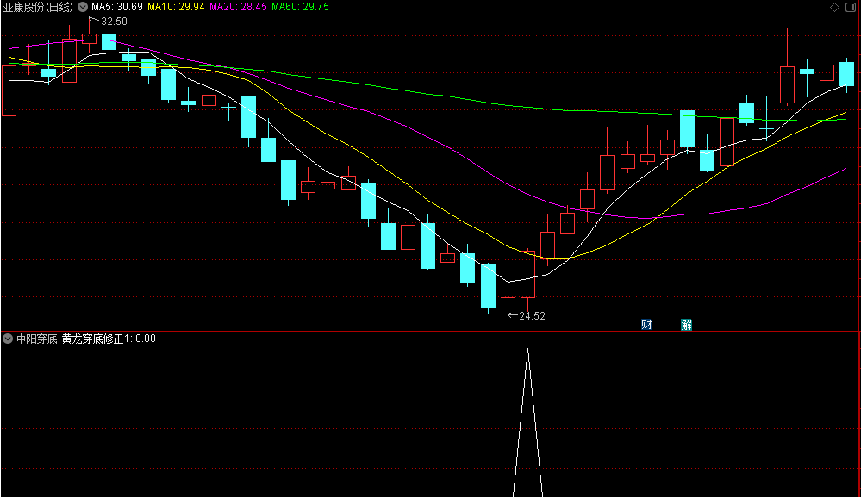Screen dimensions: 861x497
Task: Select the MA60: 29.75 label
Action: [x=301, y=7]
